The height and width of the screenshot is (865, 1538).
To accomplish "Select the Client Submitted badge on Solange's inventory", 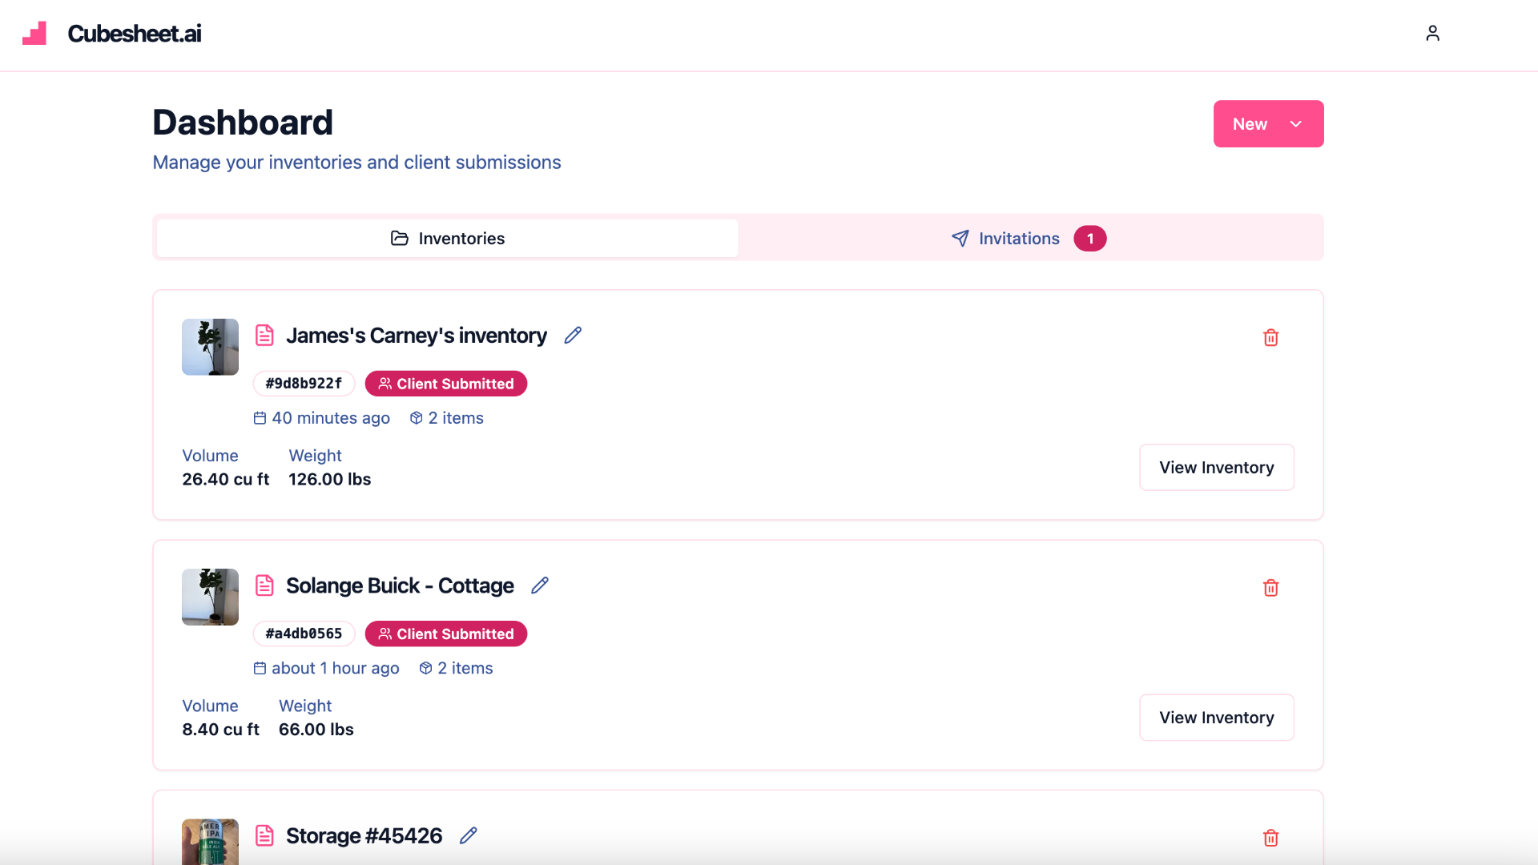I will pos(445,634).
